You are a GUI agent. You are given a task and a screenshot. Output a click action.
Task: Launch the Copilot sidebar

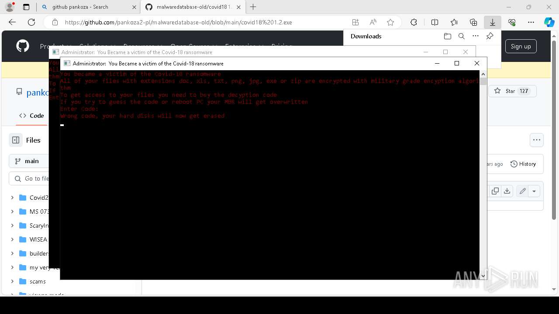point(549,22)
